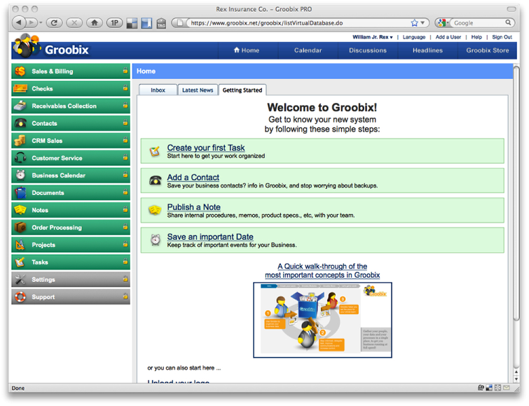529x406 pixels.
Task: Toggle the lock on Customer Service
Action: [x=125, y=157]
